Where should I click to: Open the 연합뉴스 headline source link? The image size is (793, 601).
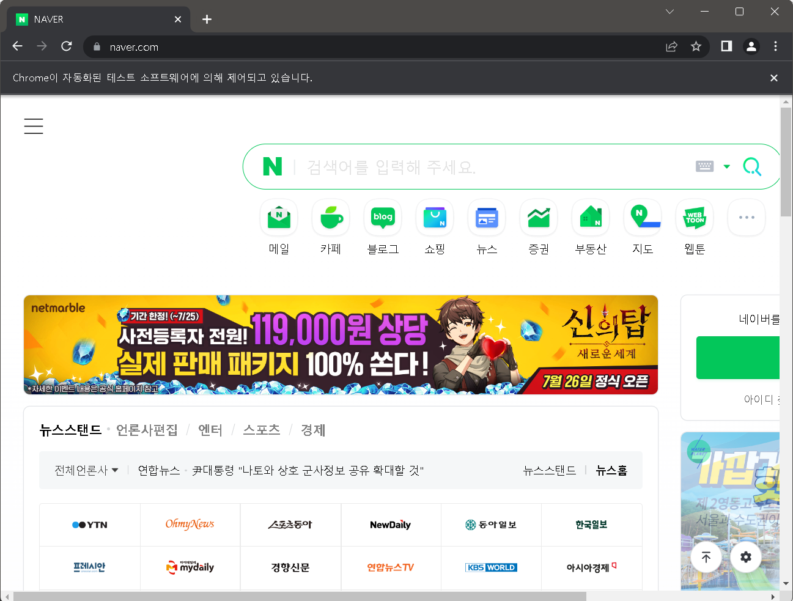tap(159, 470)
